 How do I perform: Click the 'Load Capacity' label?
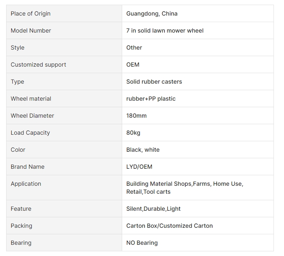tap(30, 133)
